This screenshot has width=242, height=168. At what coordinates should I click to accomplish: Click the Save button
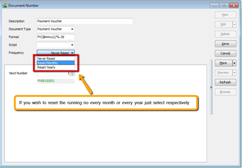click(x=225, y=44)
